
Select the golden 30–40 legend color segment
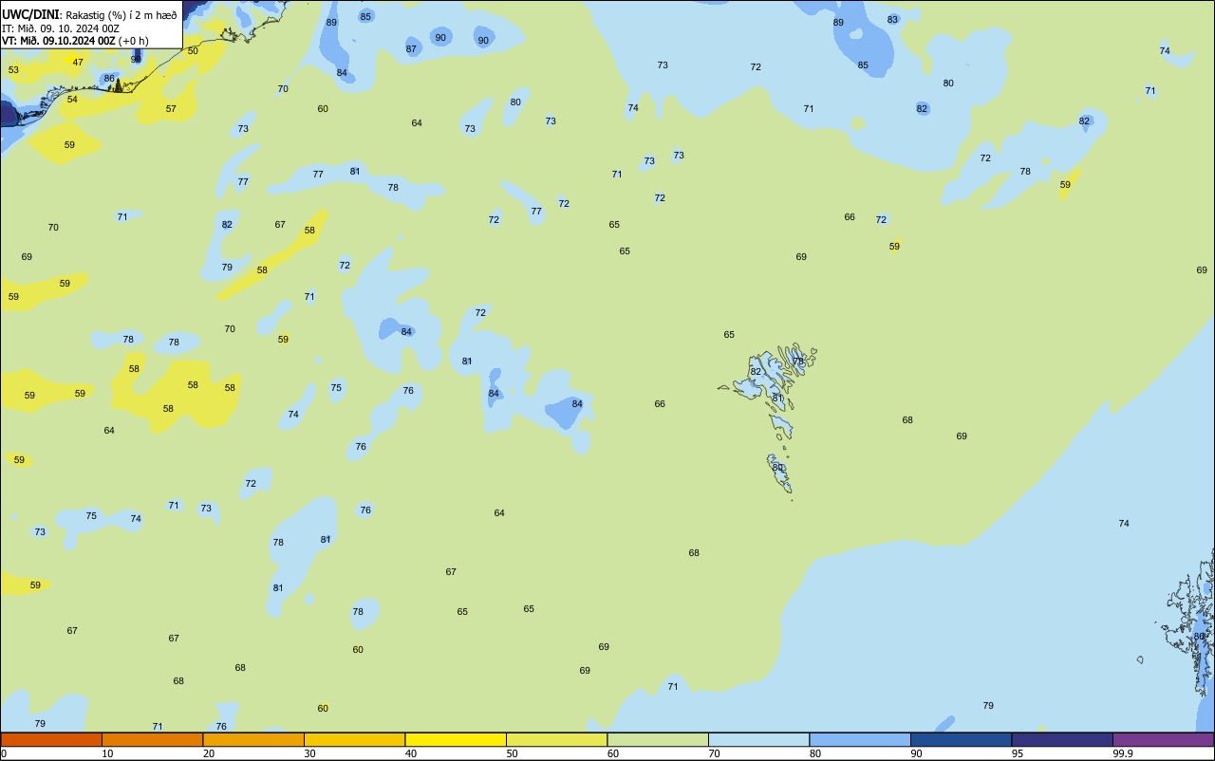pos(354,739)
